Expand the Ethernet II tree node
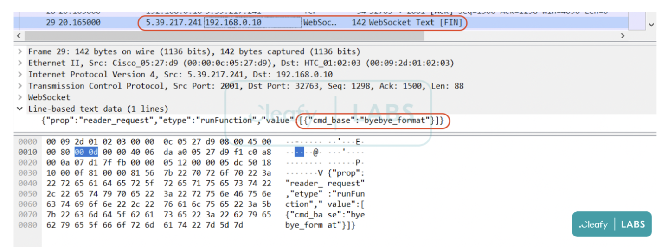This screenshot has height=249, width=668. [x=20, y=63]
